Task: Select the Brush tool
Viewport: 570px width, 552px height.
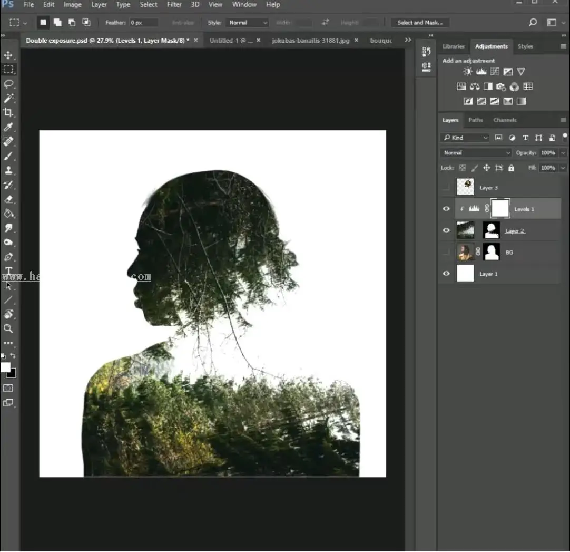Action: click(8, 156)
